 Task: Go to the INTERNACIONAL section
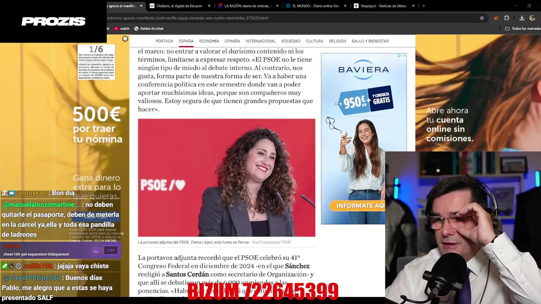pyautogui.click(x=260, y=41)
